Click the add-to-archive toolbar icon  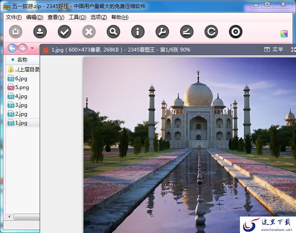click(16, 32)
